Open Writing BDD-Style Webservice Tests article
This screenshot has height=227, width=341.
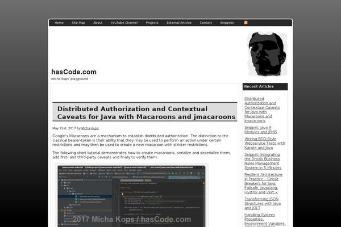pyautogui.click(x=265, y=143)
